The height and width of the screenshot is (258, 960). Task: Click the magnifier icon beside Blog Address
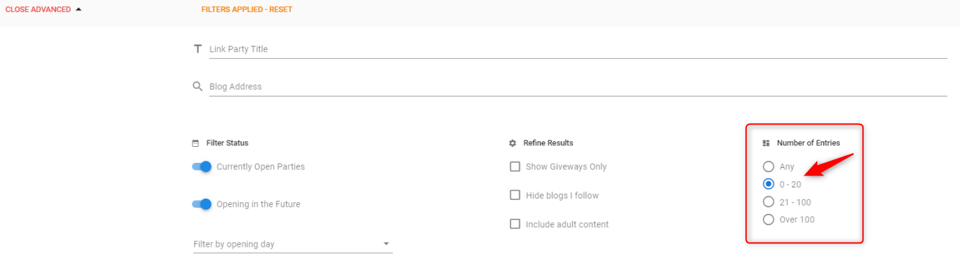[197, 87]
